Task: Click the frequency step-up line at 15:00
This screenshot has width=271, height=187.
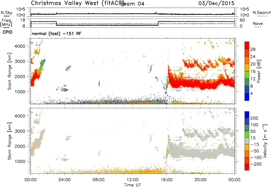Action: 158,23
